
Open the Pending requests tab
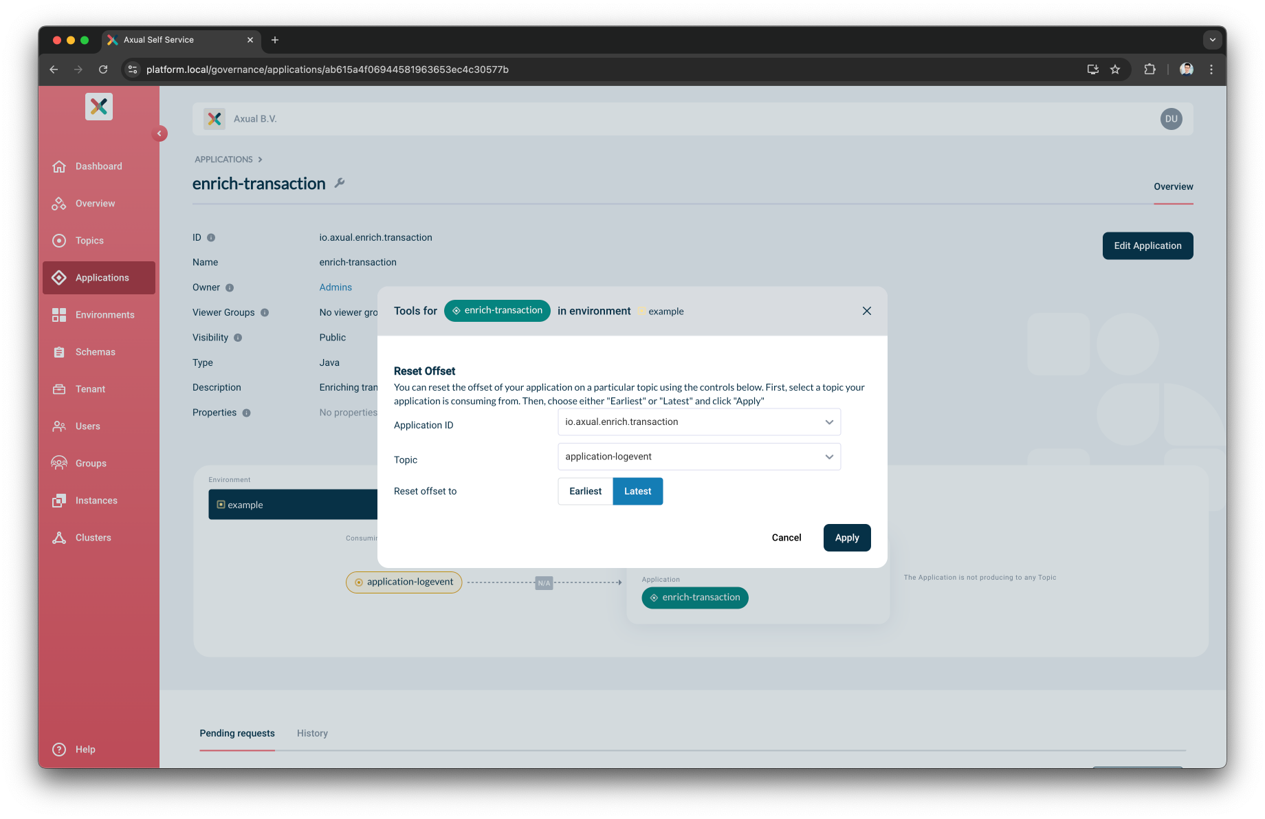pos(237,734)
